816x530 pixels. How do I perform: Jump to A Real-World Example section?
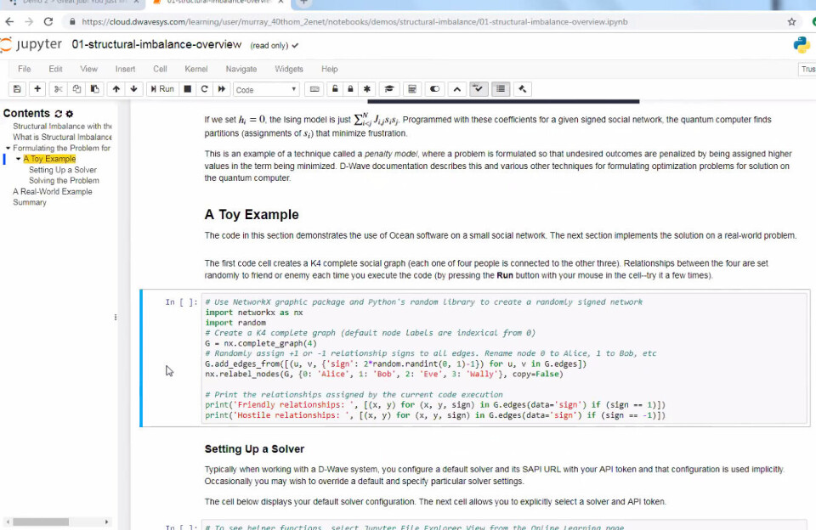click(53, 191)
